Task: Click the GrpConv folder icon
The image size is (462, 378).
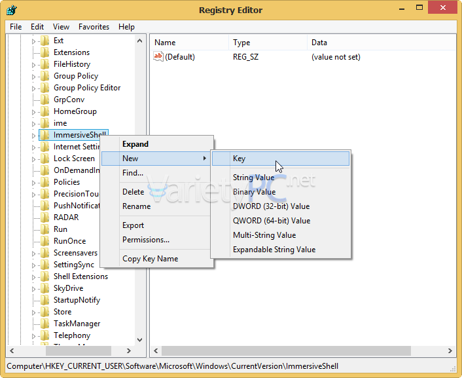Action: [44, 100]
